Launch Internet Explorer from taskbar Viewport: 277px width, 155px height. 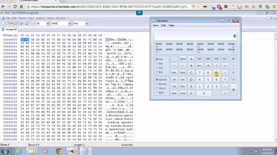19,151
